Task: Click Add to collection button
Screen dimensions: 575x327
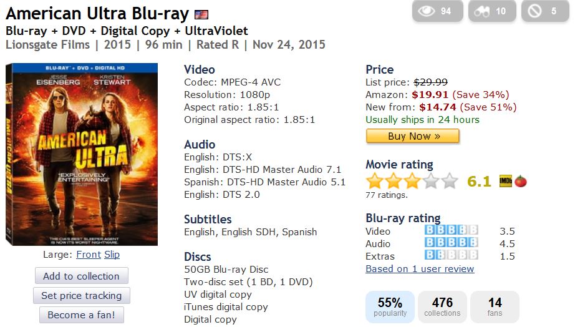Action: [81, 276]
